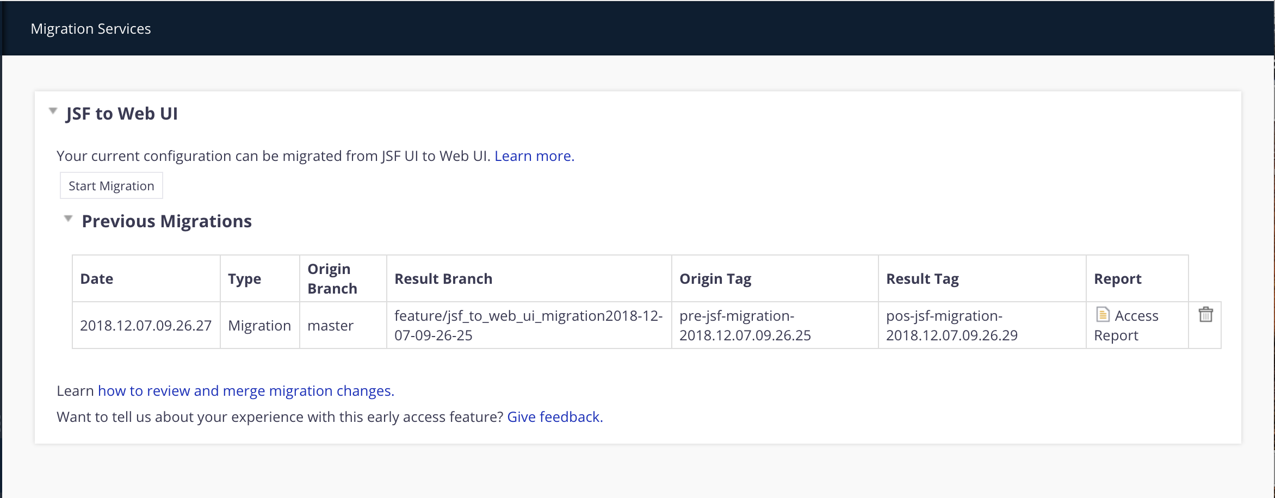Select the Result Branch column header
Screen dimensions: 1275x498
(529, 279)
